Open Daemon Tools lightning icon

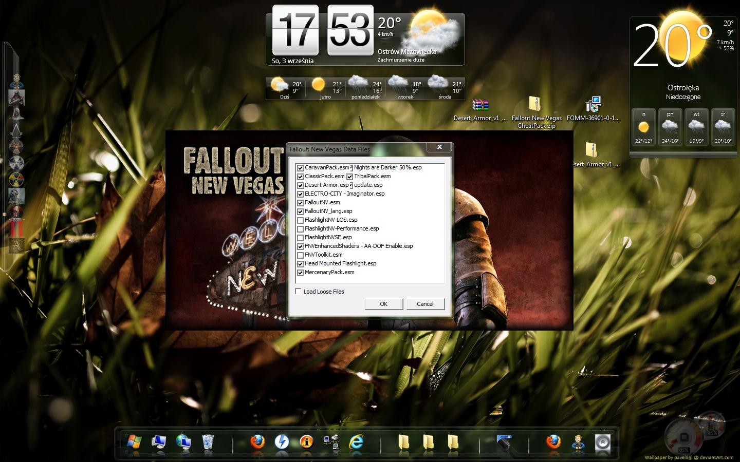pyautogui.click(x=282, y=441)
